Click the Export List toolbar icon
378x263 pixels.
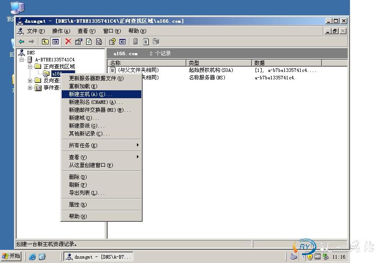[99, 41]
